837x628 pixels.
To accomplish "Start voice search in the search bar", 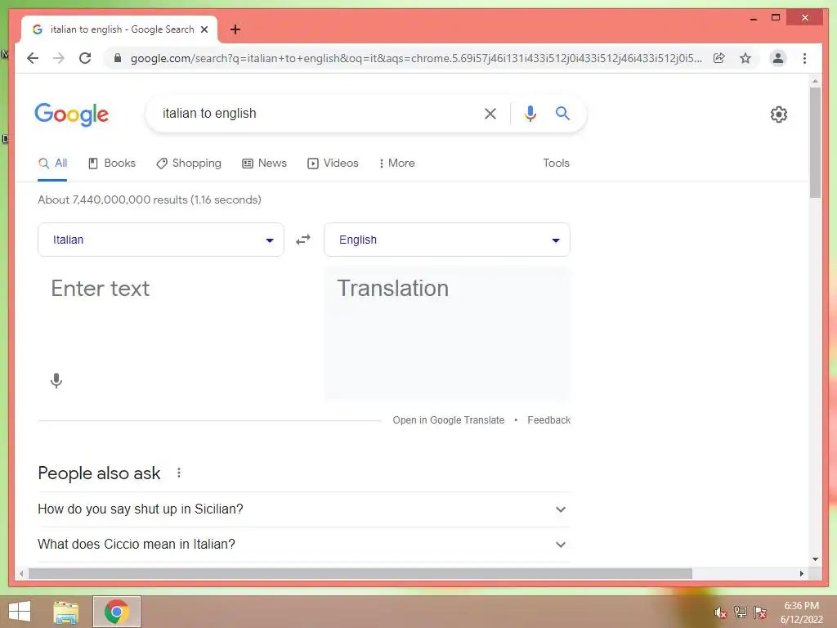I will click(530, 113).
